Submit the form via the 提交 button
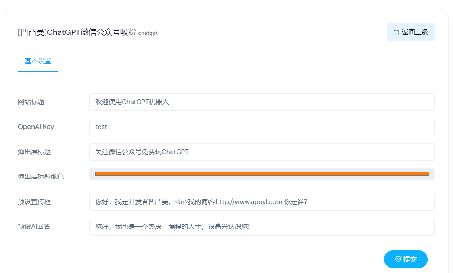The width and height of the screenshot is (453, 273). pyautogui.click(x=406, y=259)
